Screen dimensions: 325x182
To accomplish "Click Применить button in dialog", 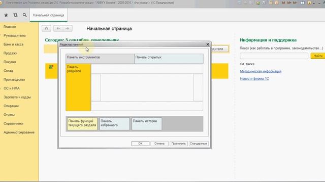I will point(178,144).
